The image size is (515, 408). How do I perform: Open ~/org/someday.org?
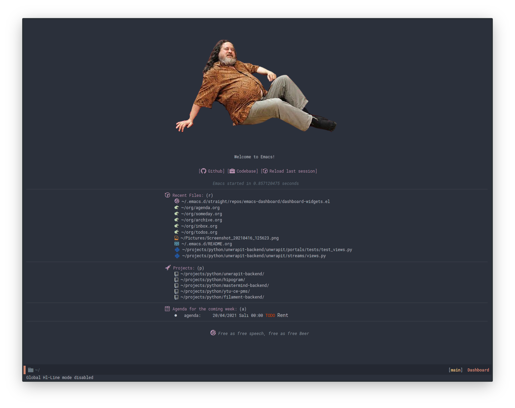click(201, 214)
